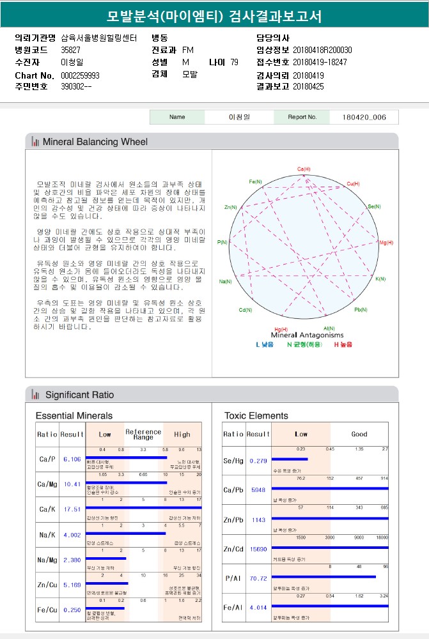The width and height of the screenshot is (429, 639).
Task: Click the Se(N) label on the wheel
Action: click(374, 206)
